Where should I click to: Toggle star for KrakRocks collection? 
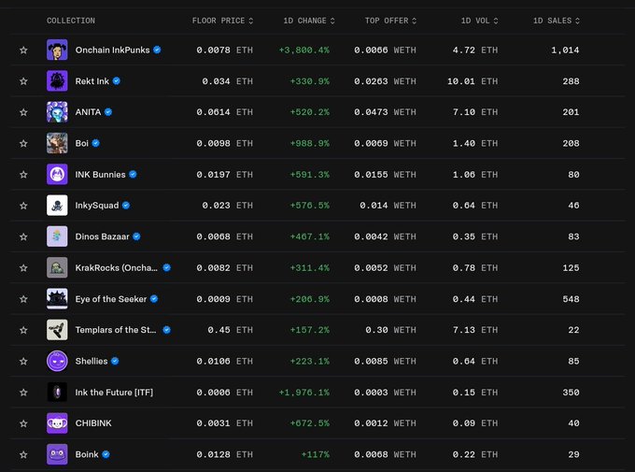(23, 267)
